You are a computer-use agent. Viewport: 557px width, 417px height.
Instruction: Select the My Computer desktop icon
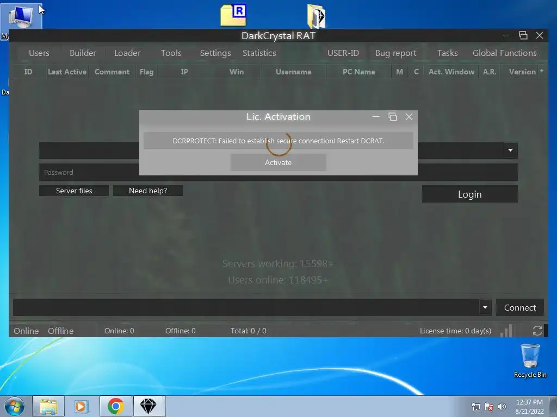tap(21, 17)
